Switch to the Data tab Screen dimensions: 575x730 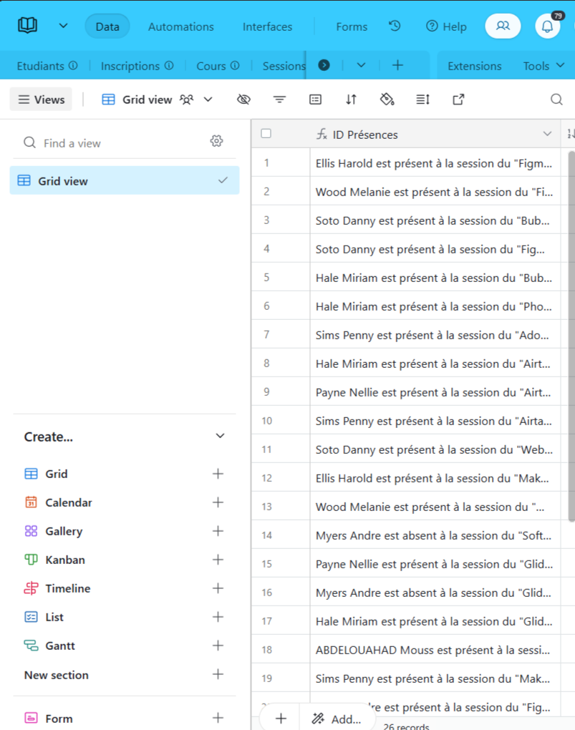point(107,26)
